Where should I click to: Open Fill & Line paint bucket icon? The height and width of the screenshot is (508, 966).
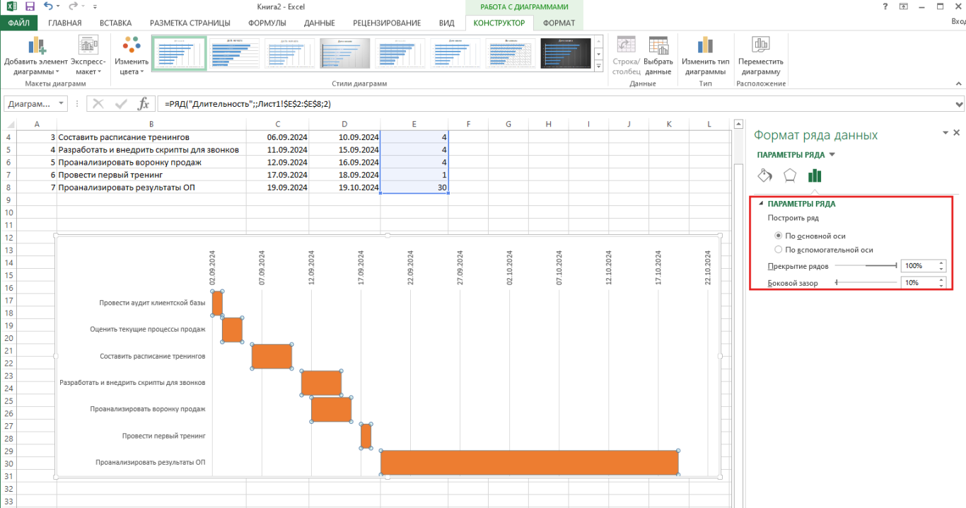[764, 175]
